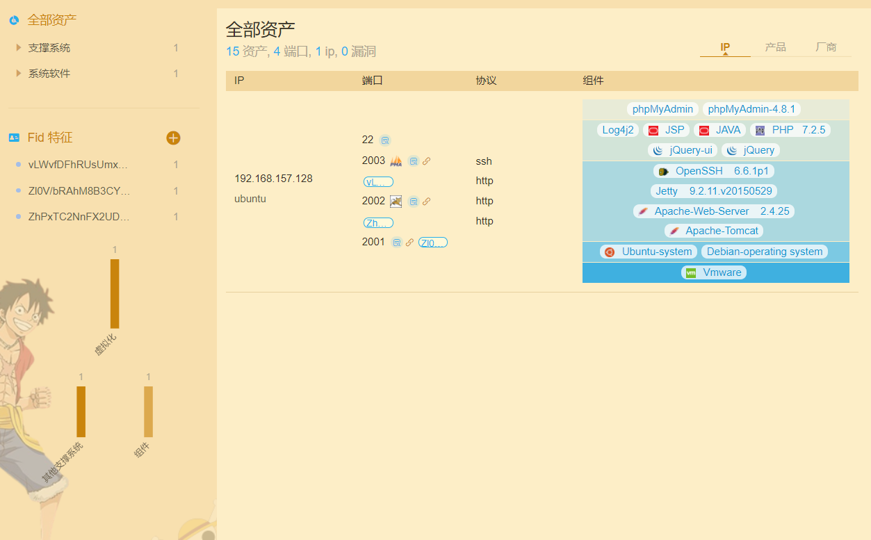The width and height of the screenshot is (871, 540).
Task: Click the Apache-Web-Server feather icon
Action: tap(643, 211)
